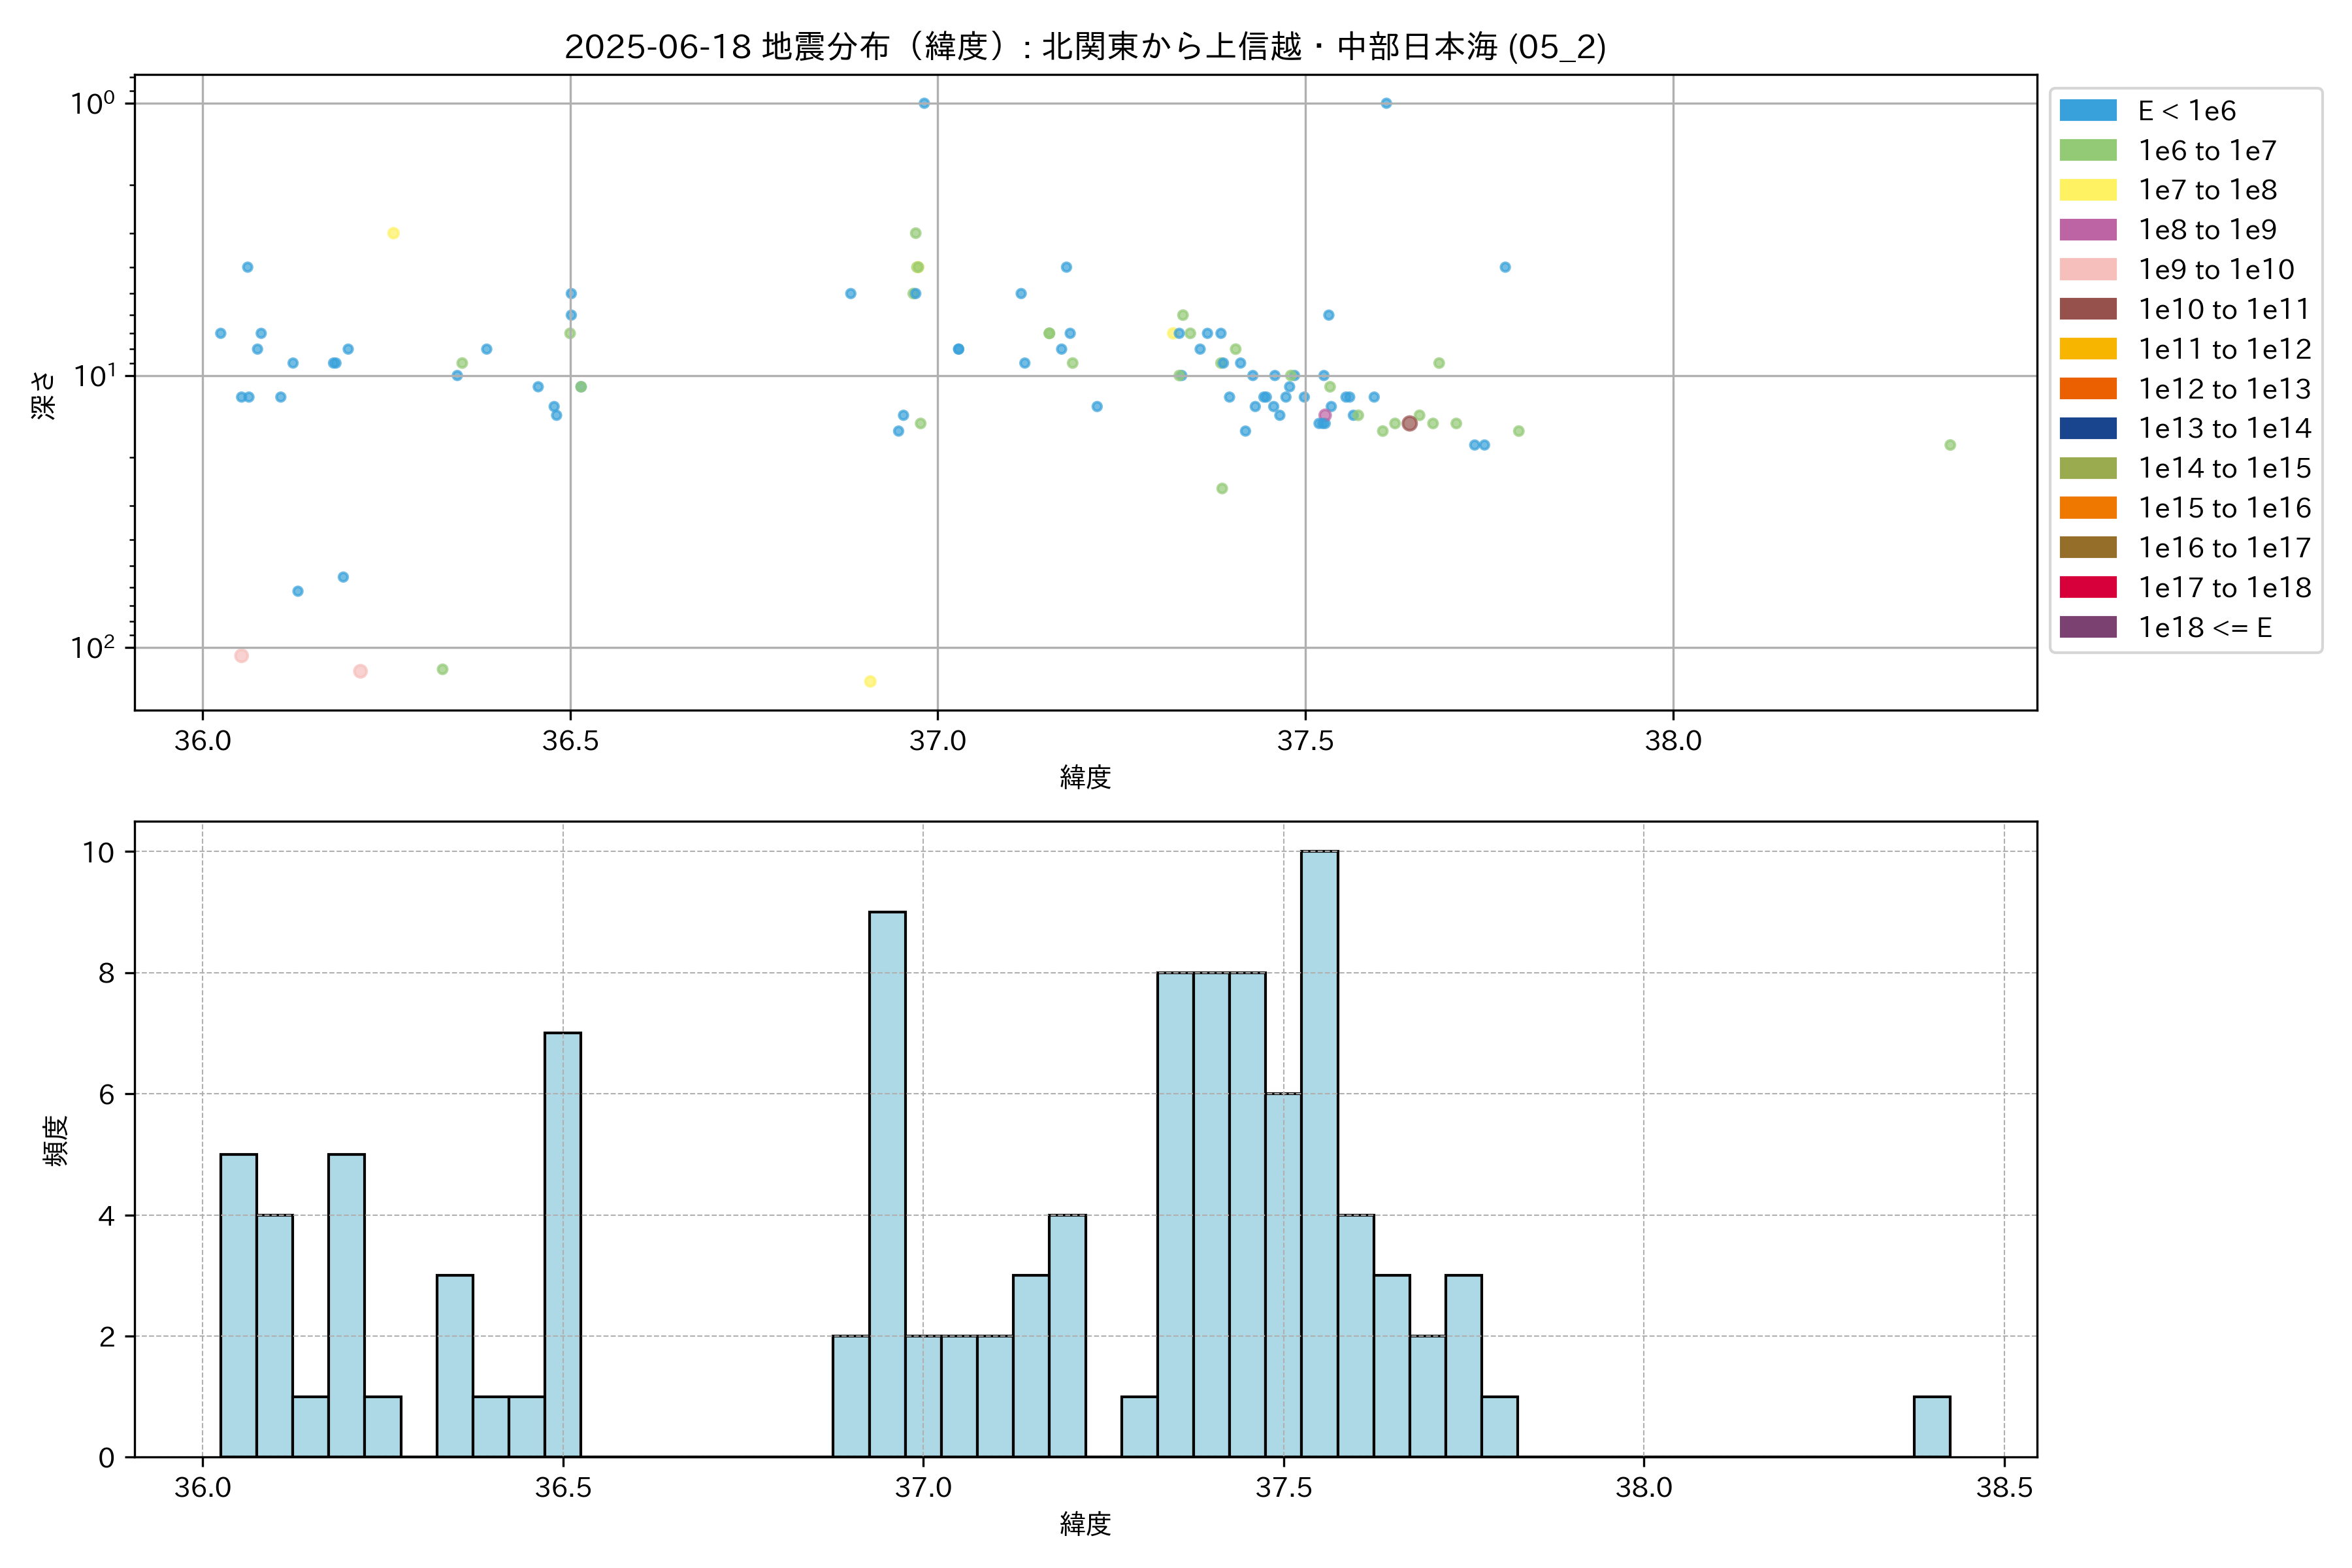Click the chart title text at top
This screenshot has height=1568, width=2352.
tap(1085, 47)
